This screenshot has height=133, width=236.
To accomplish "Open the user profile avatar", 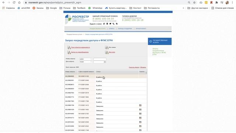I will click(227, 3).
